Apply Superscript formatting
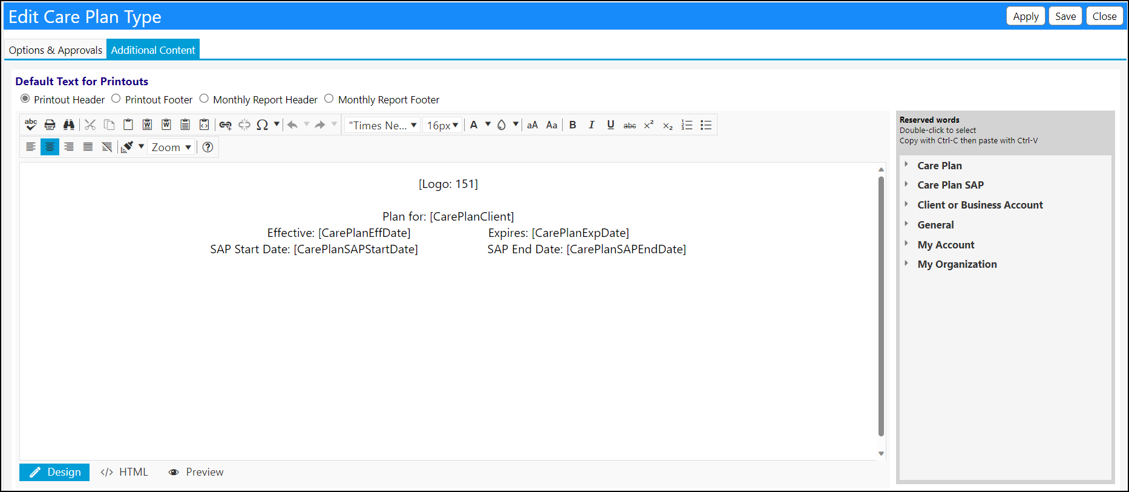This screenshot has width=1129, height=492. pos(649,125)
